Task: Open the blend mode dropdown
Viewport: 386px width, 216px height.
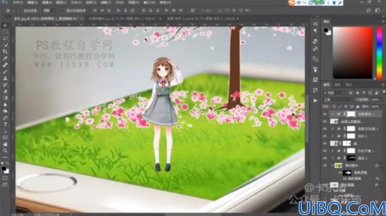Action: click(x=337, y=100)
